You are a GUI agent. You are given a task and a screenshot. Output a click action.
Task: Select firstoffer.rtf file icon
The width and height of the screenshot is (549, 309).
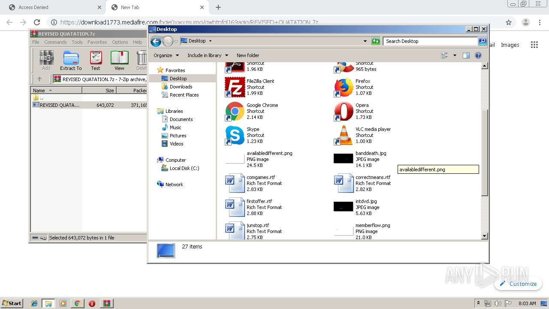pos(235,207)
